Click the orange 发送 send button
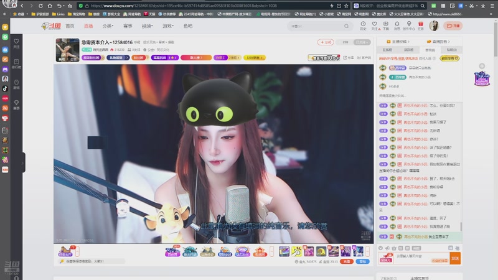This screenshot has width=498, height=280. [455, 258]
